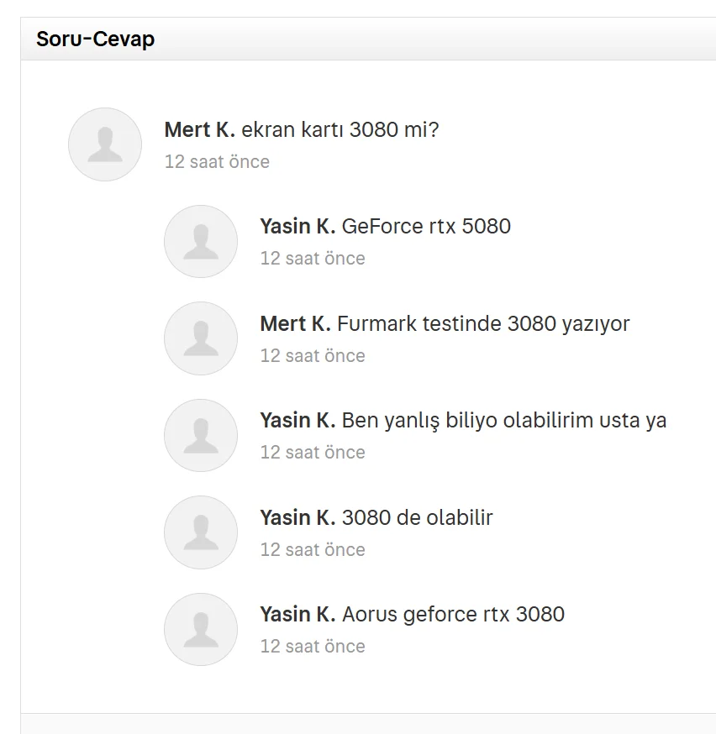
Task: Click name 'Yasin K.' on GeForce rtx 5080 reply
Action: point(297,227)
